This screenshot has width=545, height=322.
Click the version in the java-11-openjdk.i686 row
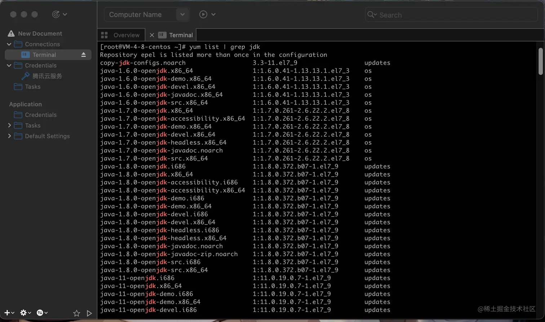[x=292, y=278]
